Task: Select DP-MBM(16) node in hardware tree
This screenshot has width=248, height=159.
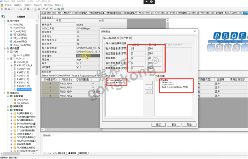Action: pyautogui.click(x=24, y=90)
